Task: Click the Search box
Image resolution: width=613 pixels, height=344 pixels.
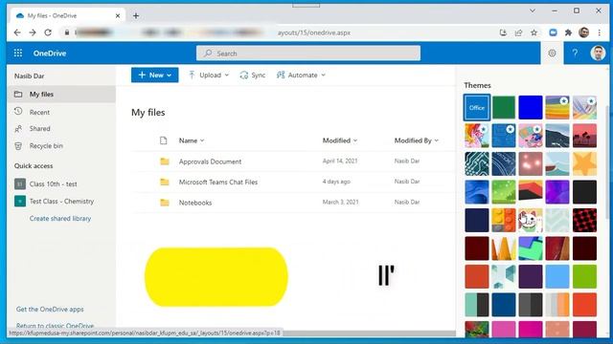Action: click(308, 54)
